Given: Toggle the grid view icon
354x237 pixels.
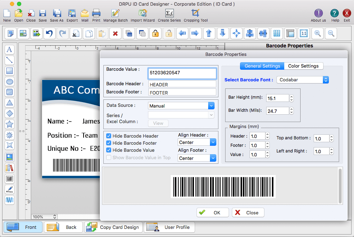Looking at the screenshot, I should coord(277,33).
